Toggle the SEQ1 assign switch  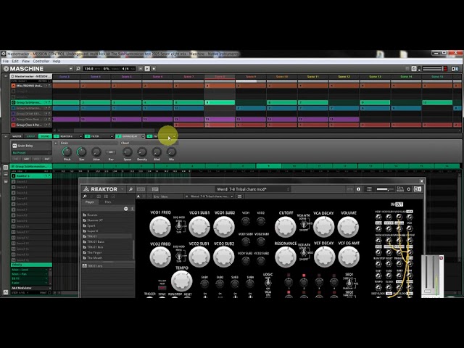(349, 283)
